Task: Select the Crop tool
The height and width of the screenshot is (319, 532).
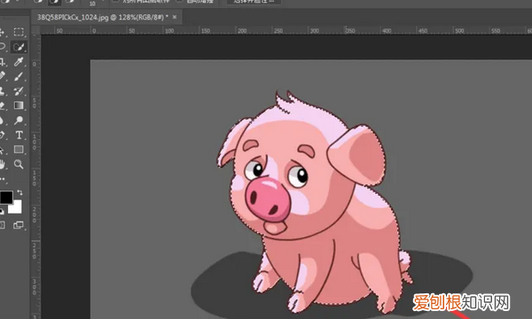Action: pos(2,62)
